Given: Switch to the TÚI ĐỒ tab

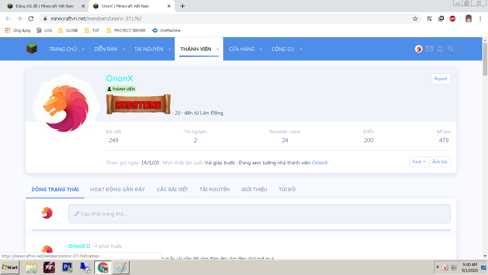Looking at the screenshot, I should click(287, 189).
